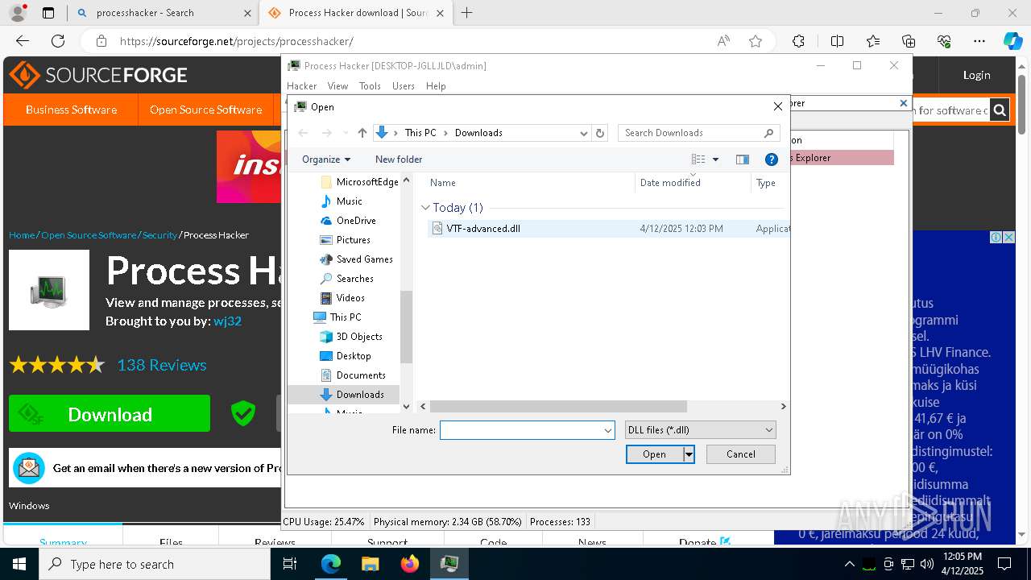The height and width of the screenshot is (580, 1031).
Task: Collapse the Today (1) group
Action: [426, 208]
